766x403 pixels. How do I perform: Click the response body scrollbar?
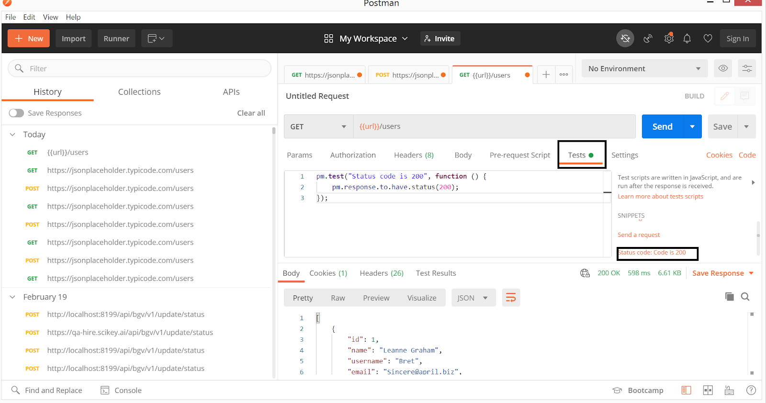click(752, 343)
